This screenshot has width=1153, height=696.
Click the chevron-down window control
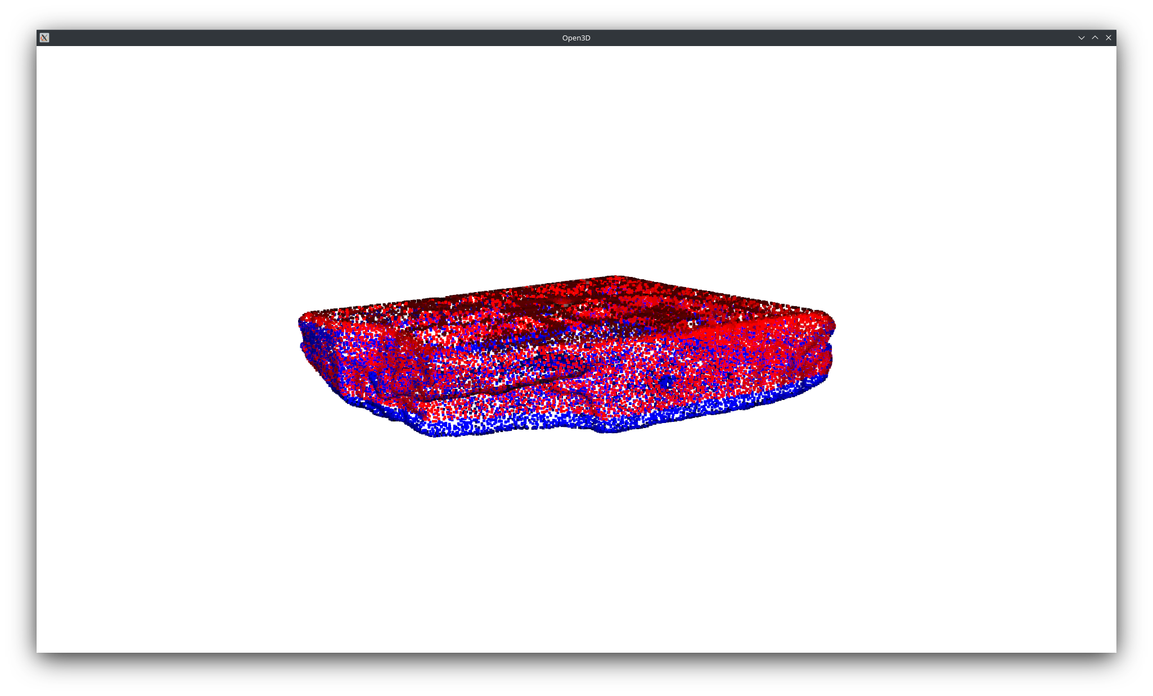pyautogui.click(x=1082, y=38)
